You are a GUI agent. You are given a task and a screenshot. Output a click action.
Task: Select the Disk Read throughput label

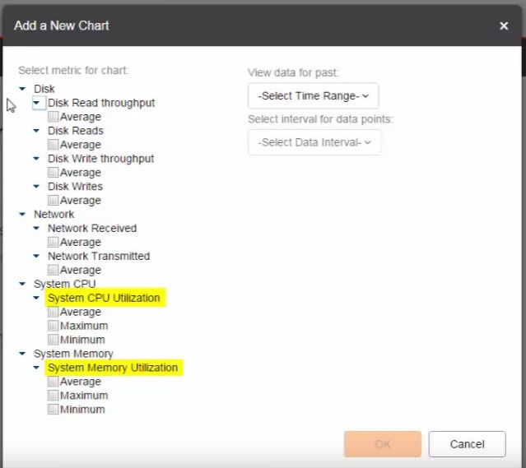(x=101, y=103)
